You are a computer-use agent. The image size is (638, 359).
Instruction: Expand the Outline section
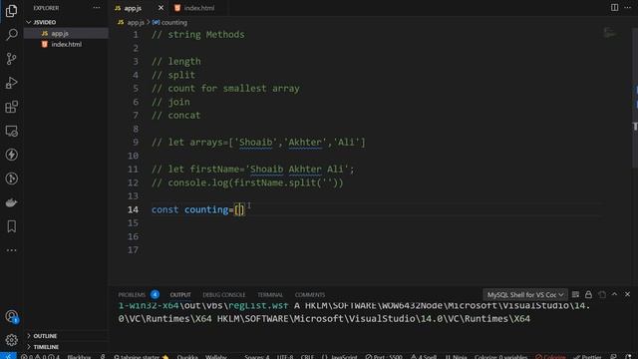point(29,336)
